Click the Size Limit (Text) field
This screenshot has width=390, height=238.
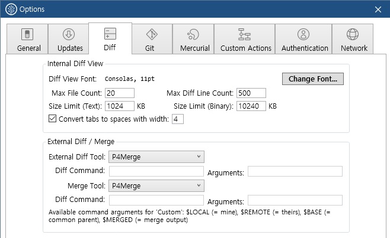(120, 106)
